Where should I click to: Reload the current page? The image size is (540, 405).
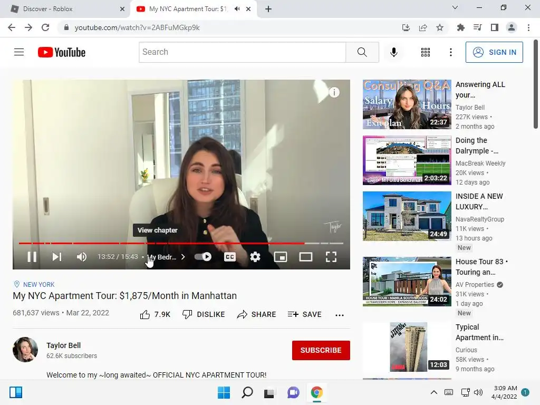point(45,27)
